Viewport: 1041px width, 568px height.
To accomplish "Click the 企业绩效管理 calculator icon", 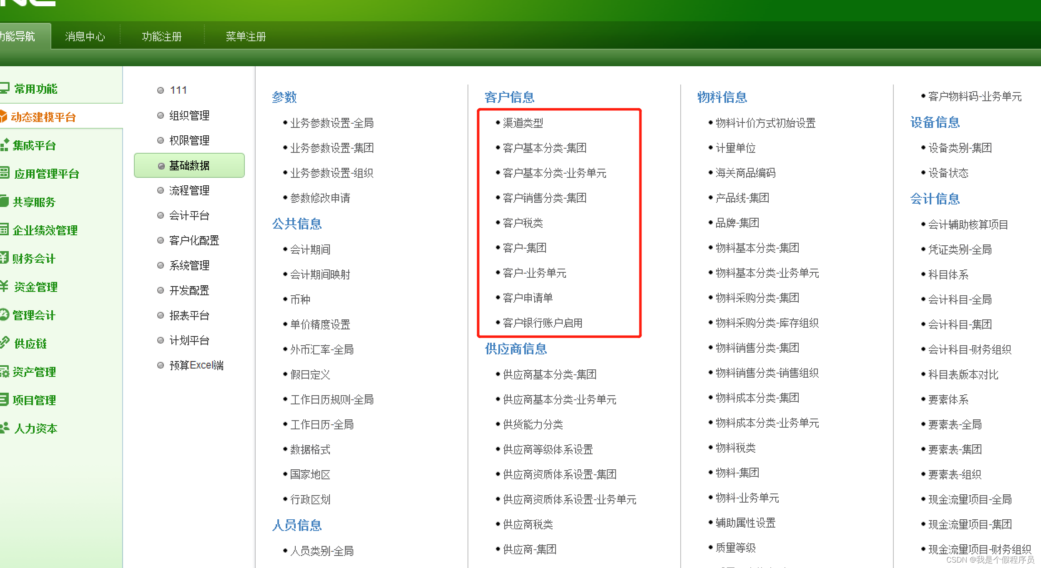I will point(4,230).
